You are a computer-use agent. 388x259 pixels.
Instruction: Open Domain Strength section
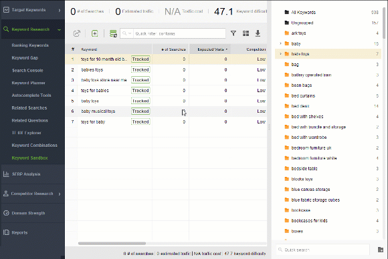(32, 213)
